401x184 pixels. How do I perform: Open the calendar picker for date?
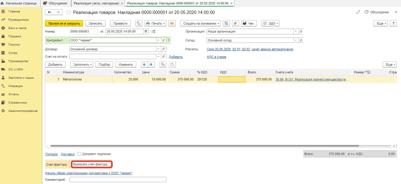click(146, 31)
